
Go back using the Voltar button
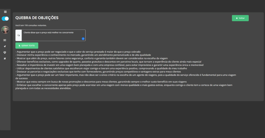point(240,18)
